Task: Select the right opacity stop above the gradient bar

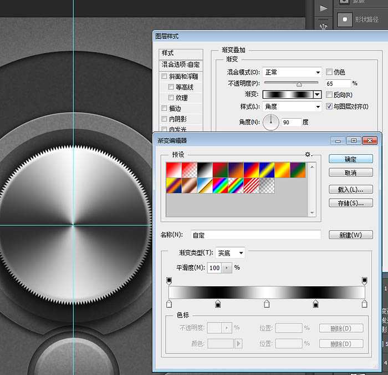Action: pyautogui.click(x=364, y=281)
